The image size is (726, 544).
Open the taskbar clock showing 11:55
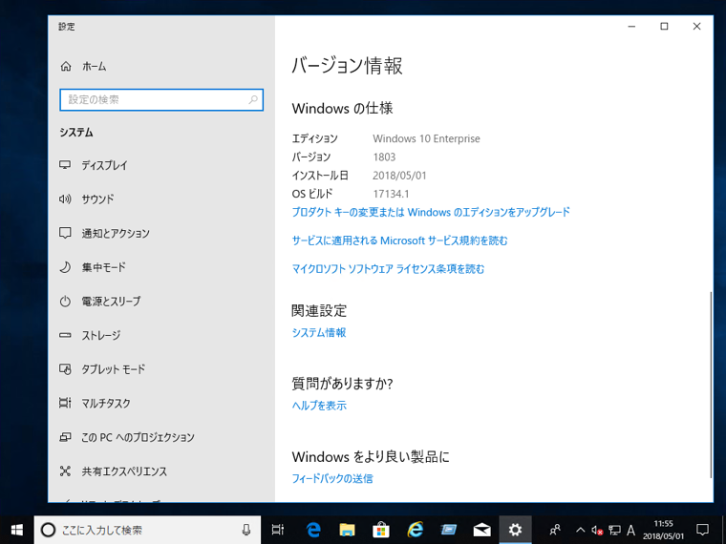point(663,530)
